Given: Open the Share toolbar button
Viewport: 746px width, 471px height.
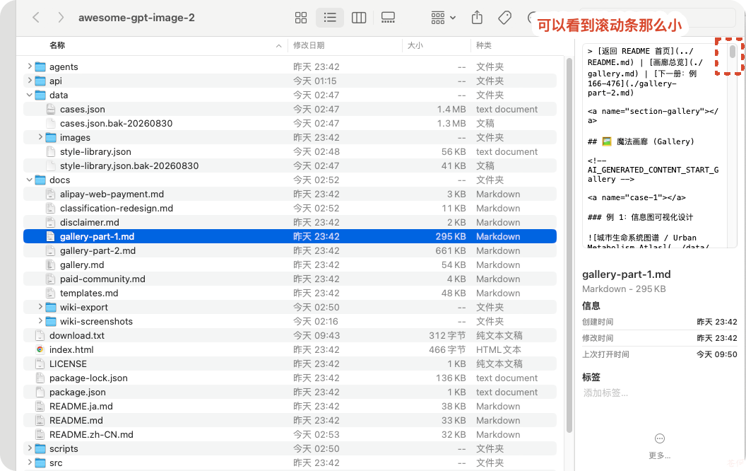Looking at the screenshot, I should tap(477, 18).
